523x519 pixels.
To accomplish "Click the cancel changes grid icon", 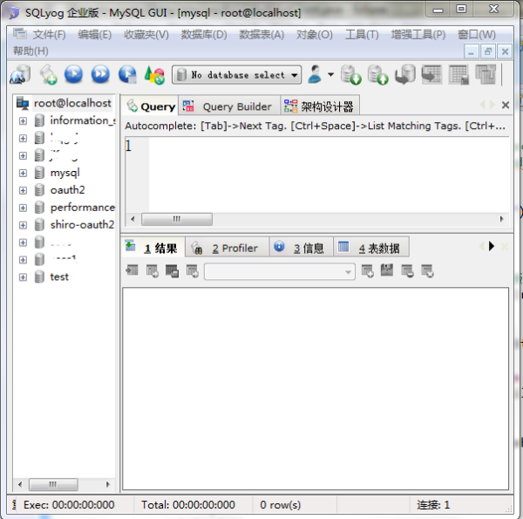I will (x=427, y=270).
